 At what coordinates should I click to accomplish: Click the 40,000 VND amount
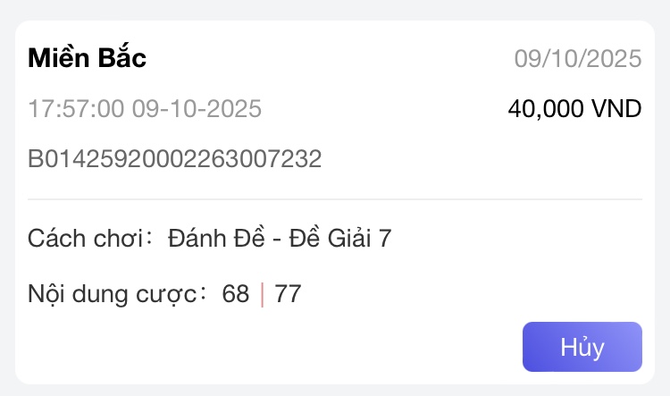click(574, 109)
